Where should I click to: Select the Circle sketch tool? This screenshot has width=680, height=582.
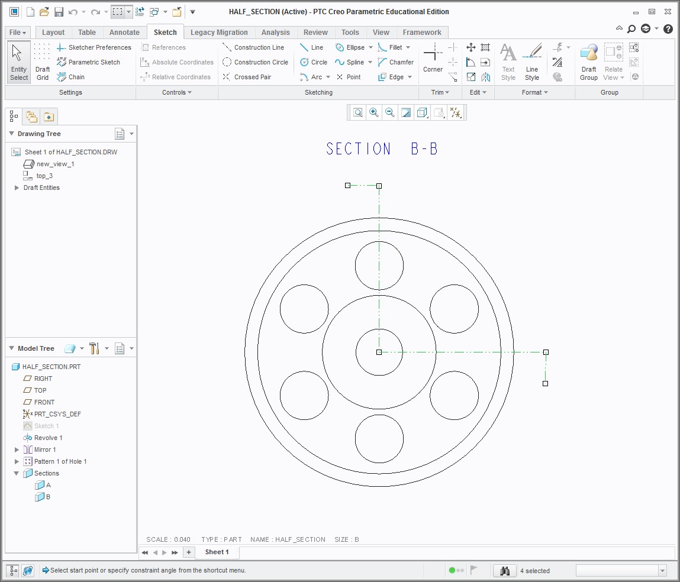click(x=314, y=62)
